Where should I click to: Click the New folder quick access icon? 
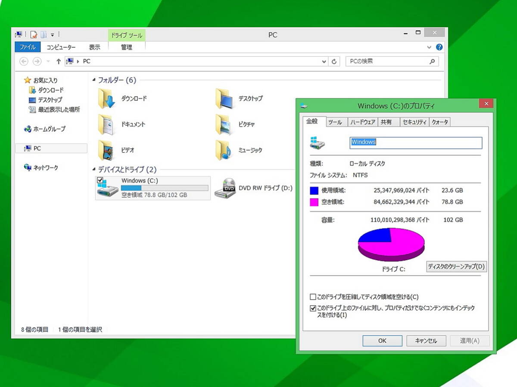click(x=44, y=34)
